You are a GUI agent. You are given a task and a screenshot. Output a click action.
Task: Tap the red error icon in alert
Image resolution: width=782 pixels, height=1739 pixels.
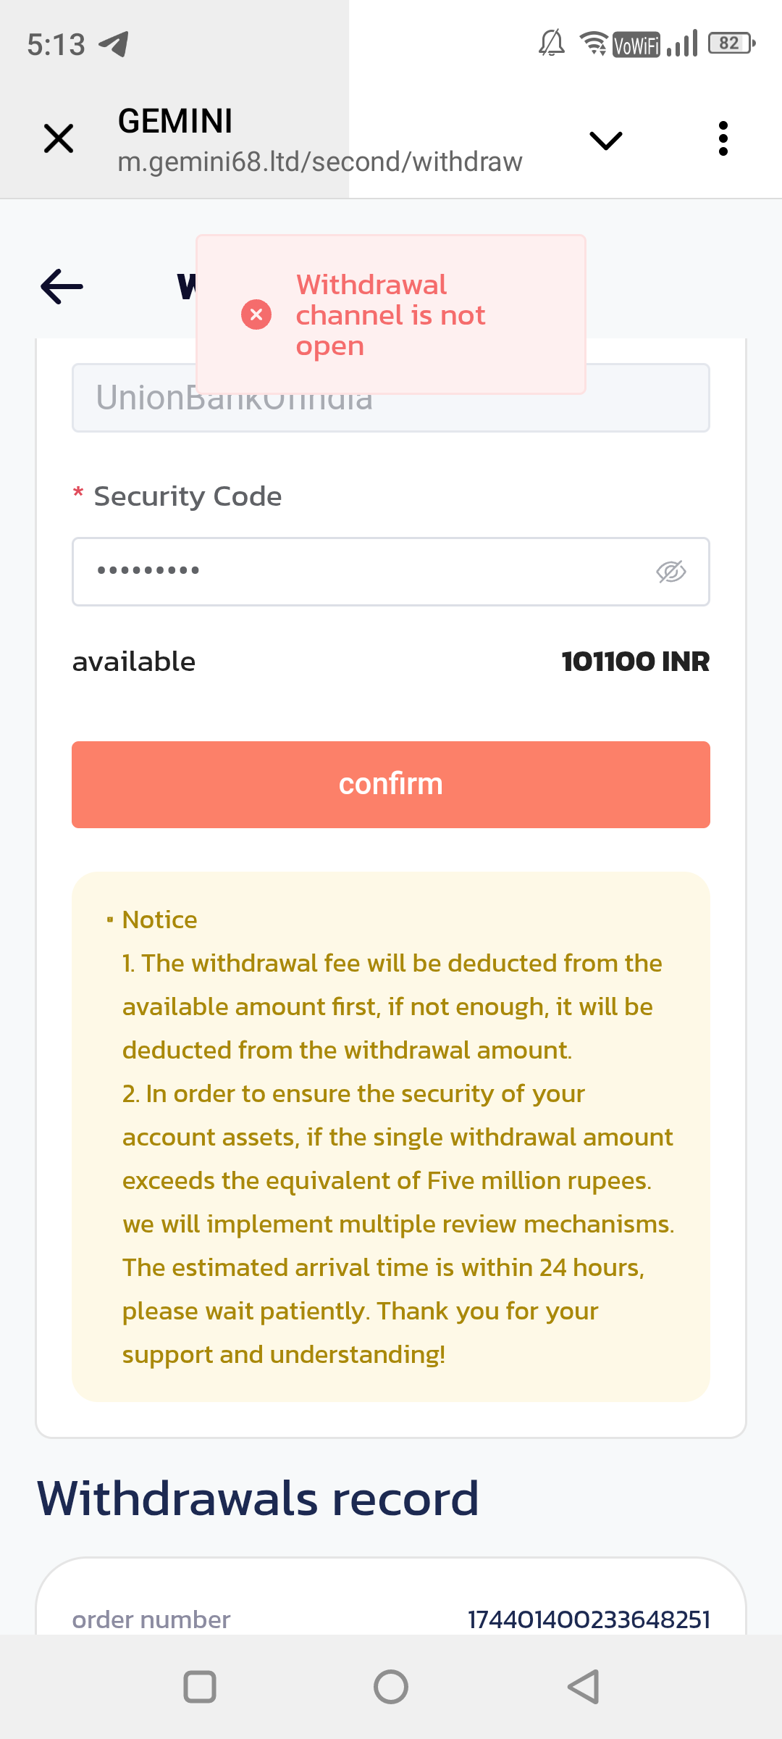coord(256,314)
